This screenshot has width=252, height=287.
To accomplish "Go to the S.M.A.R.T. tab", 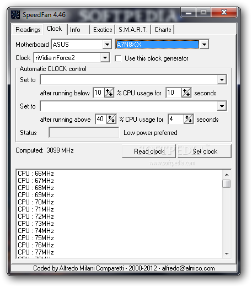I will [x=133, y=30].
